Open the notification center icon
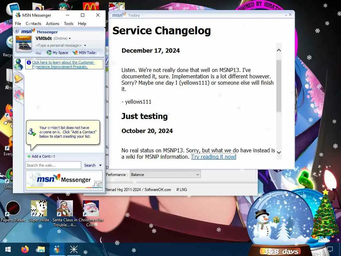This screenshot has height=256, width=341. coord(330,249)
